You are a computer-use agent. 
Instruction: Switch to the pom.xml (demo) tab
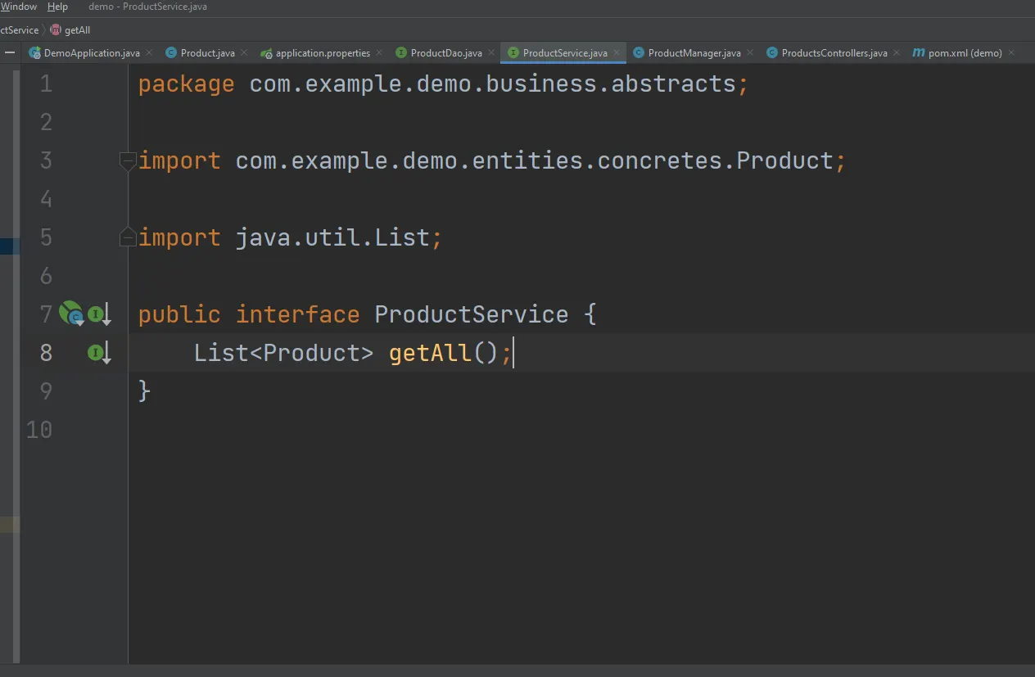click(965, 53)
